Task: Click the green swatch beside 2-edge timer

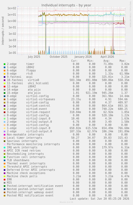Action: pyautogui.click(x=5, y=64)
